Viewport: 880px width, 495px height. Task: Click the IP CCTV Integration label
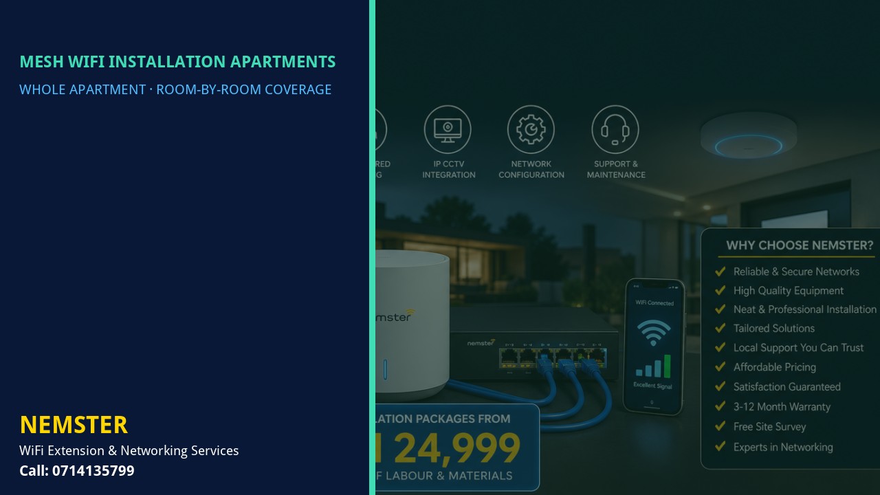pyautogui.click(x=448, y=169)
